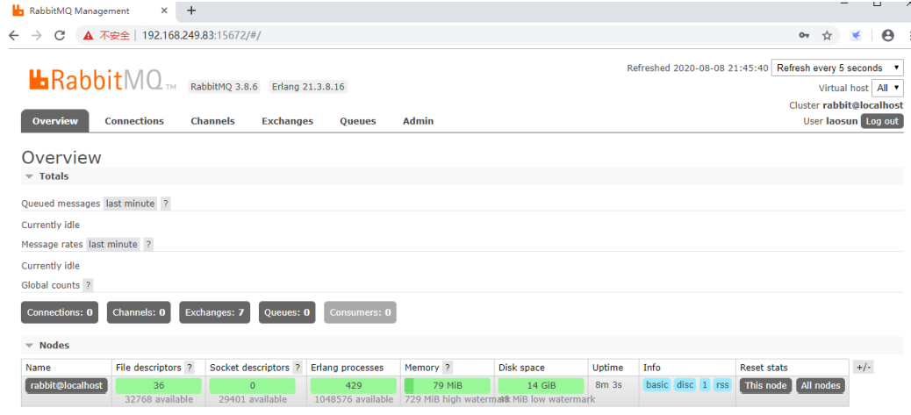Open the Refresh every 5 seconds dropdown
Image resolution: width=911 pixels, height=415 pixels.
(837, 68)
